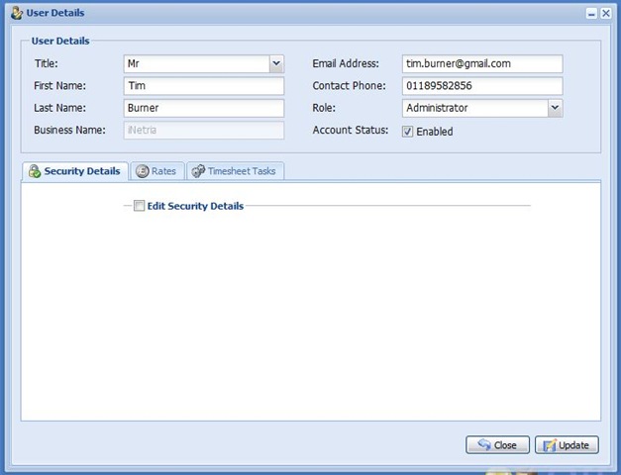Select the Contact Phone text box
The width and height of the screenshot is (621, 475).
click(x=482, y=86)
